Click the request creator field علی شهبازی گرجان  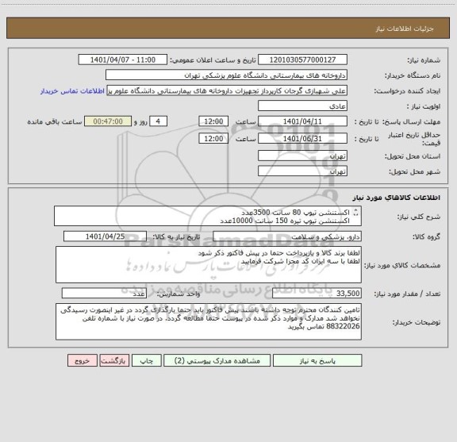pos(227,90)
